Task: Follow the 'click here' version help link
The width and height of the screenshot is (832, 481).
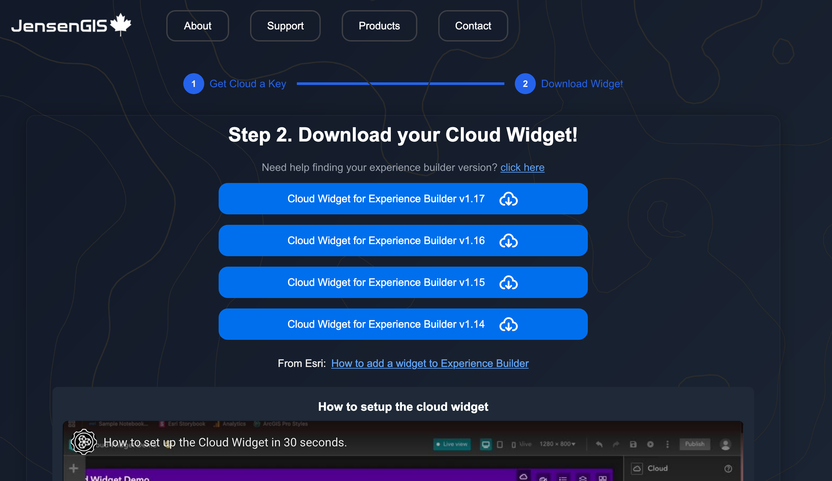Action: 522,168
